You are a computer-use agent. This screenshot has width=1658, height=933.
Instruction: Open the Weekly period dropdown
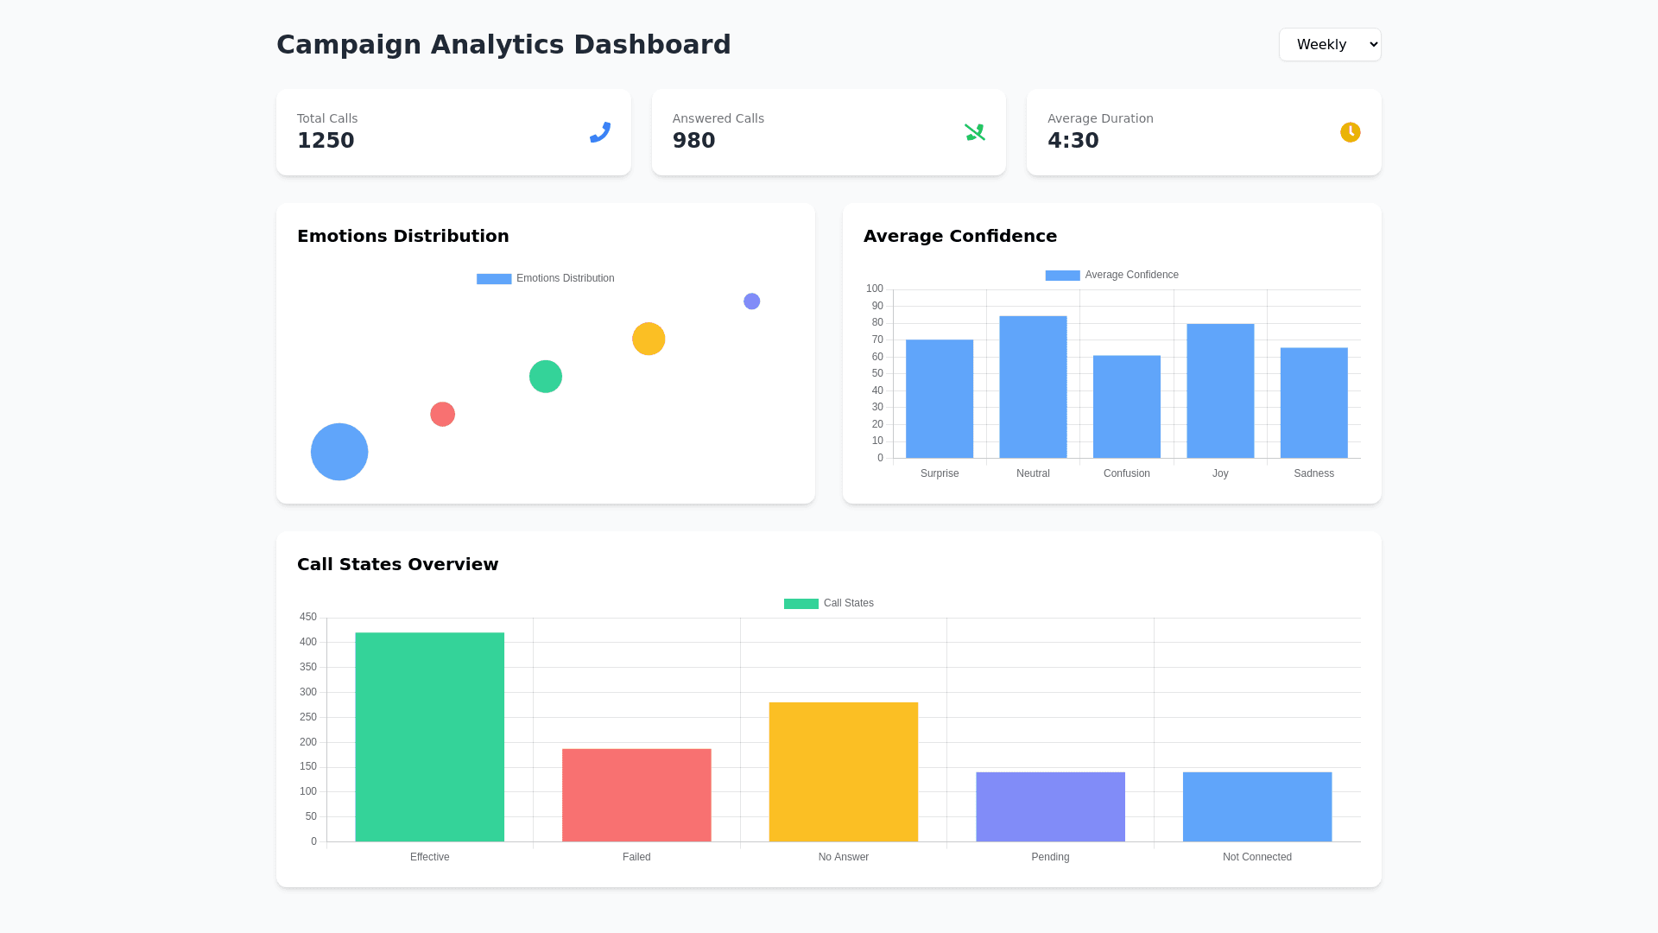1329,45
